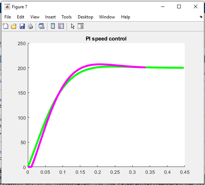Click the y-axis tick label 200
205x185 pixels.
22,68
